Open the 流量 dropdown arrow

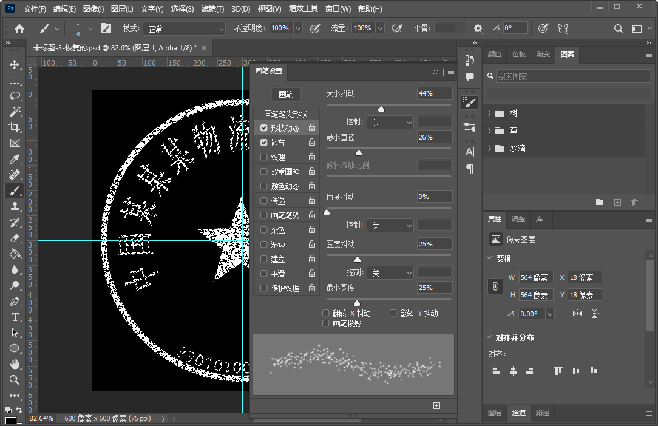(x=380, y=28)
